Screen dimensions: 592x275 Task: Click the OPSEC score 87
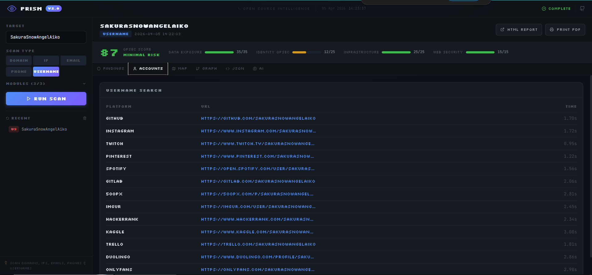[x=109, y=52]
